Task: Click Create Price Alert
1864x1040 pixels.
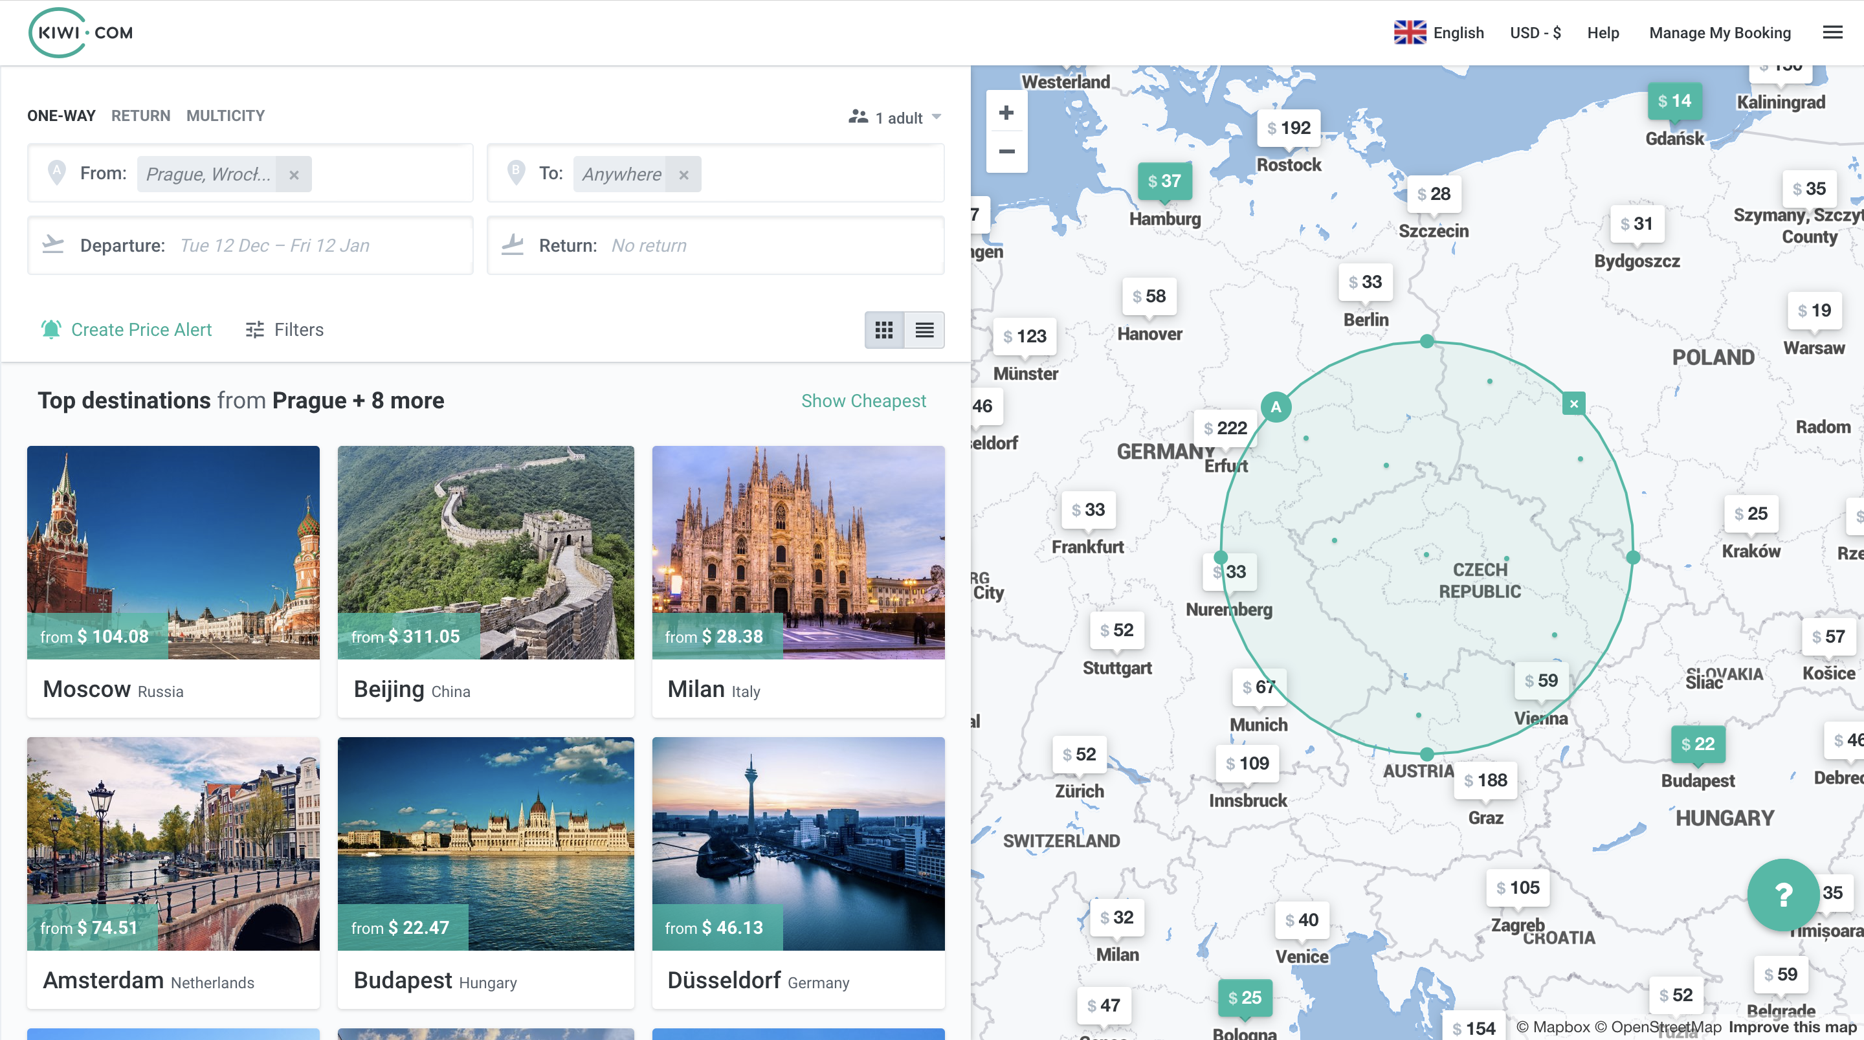Action: point(127,330)
